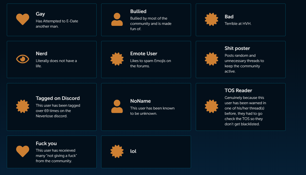Select the NoName badge title
Viewport: 306px width, 175px height.
click(x=140, y=101)
